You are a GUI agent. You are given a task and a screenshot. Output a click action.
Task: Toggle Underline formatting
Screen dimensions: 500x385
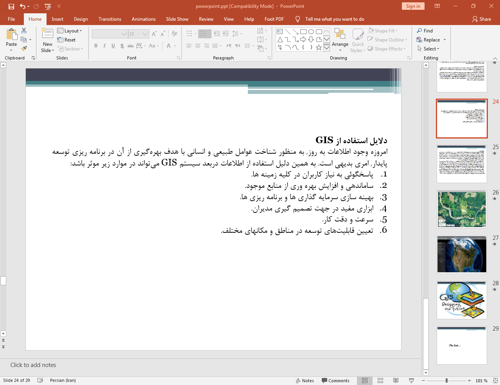click(113, 46)
